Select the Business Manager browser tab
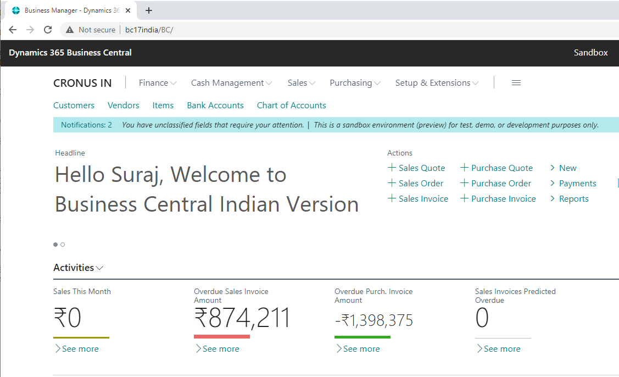 coord(71,10)
